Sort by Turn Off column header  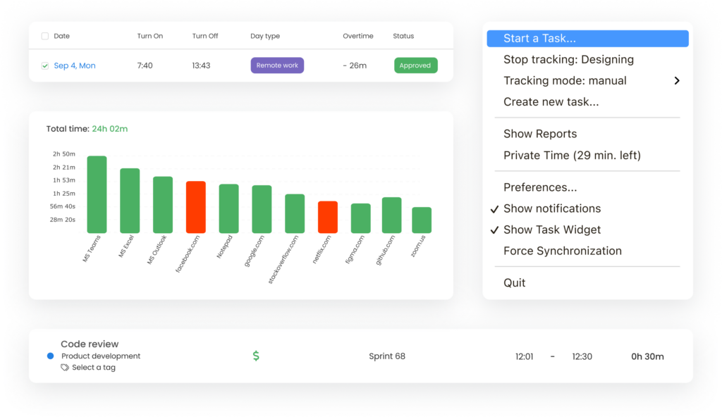205,36
